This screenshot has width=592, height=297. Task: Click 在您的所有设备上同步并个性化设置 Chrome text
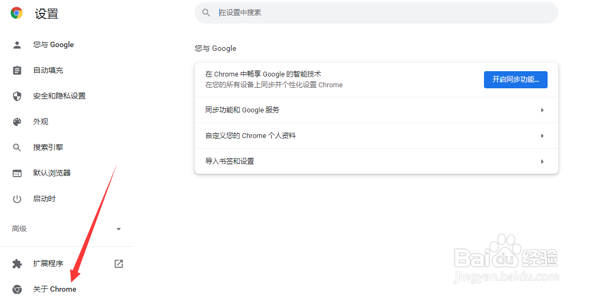pyautogui.click(x=274, y=85)
